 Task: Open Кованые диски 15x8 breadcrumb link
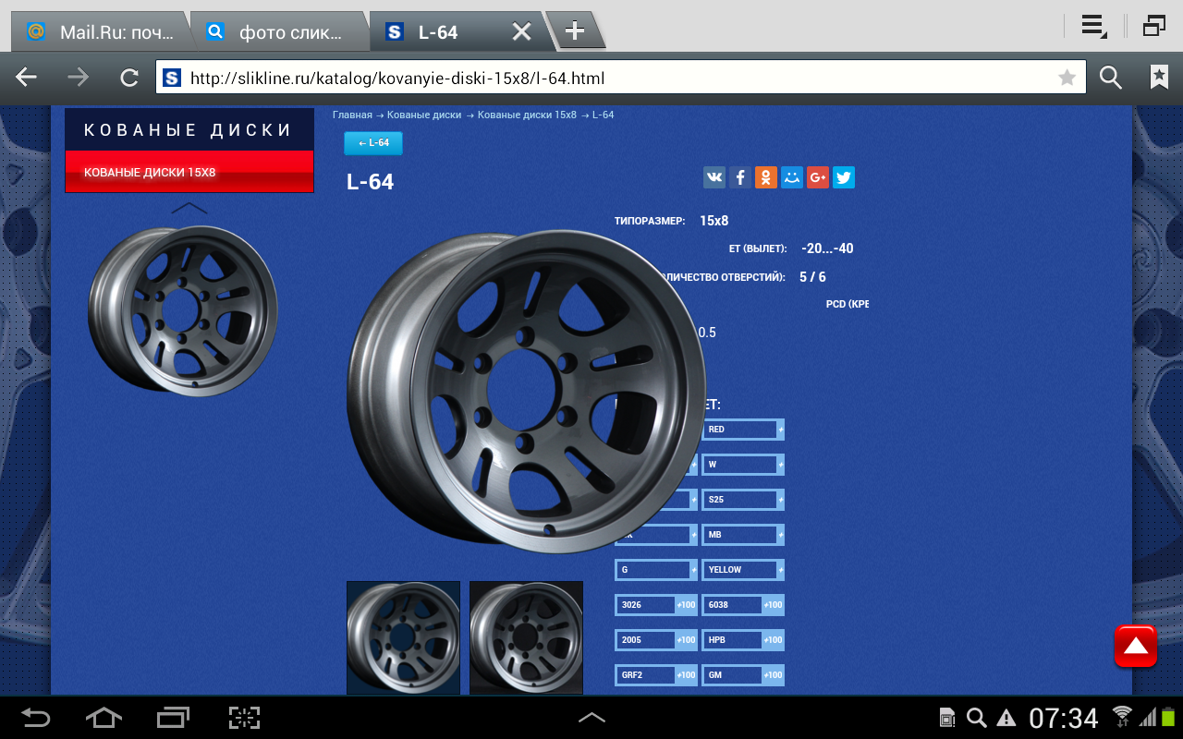point(527,115)
